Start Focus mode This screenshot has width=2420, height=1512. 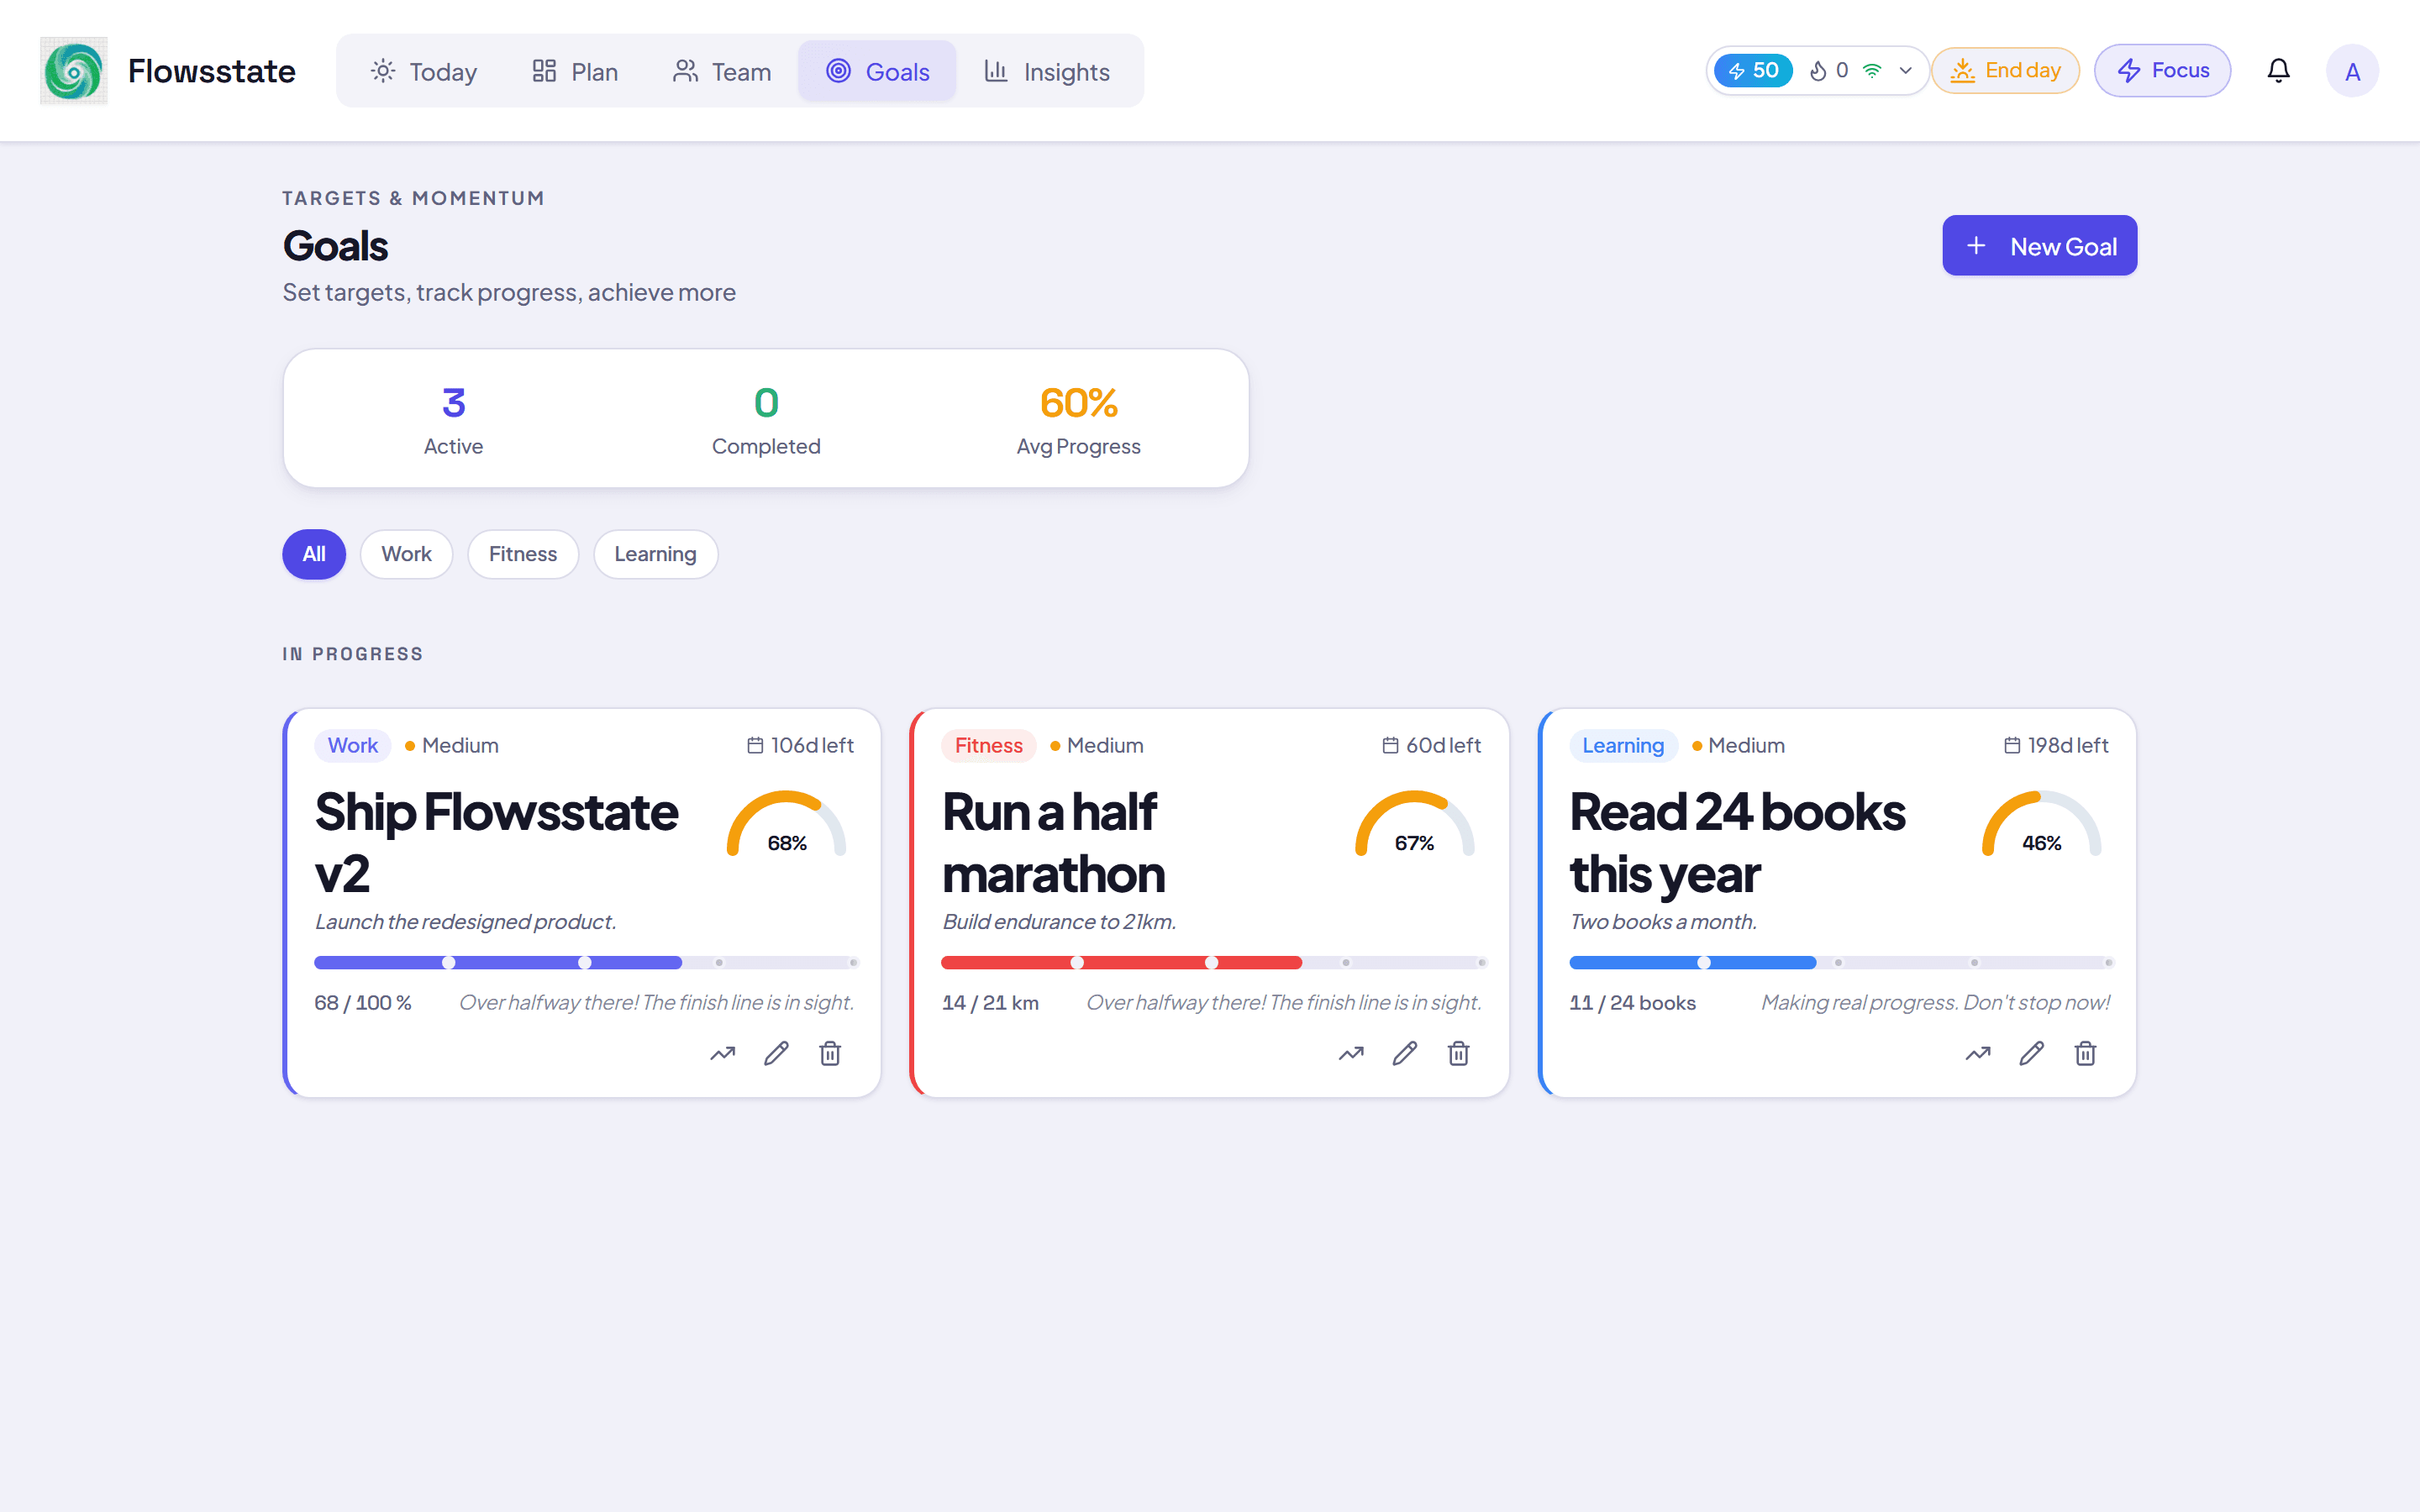[x=2162, y=71]
